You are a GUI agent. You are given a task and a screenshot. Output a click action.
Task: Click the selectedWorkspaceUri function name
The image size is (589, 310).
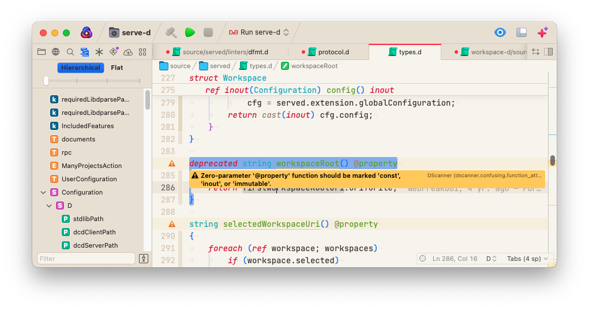271,224
